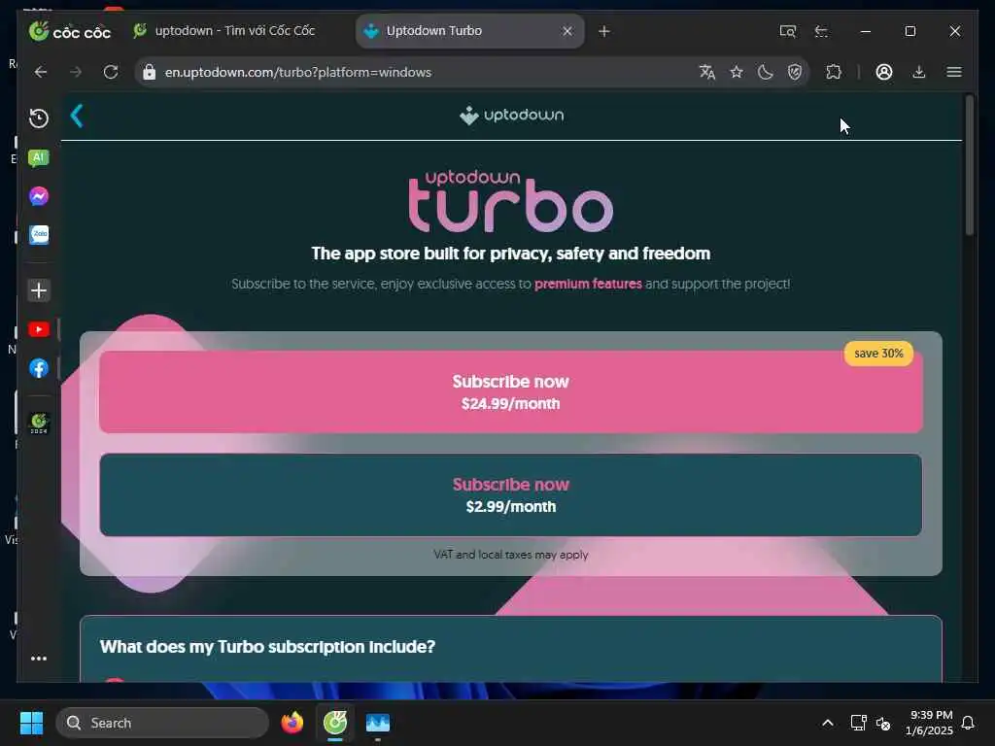Open the extensions puzzle icon
995x746 pixels.
pyautogui.click(x=834, y=72)
